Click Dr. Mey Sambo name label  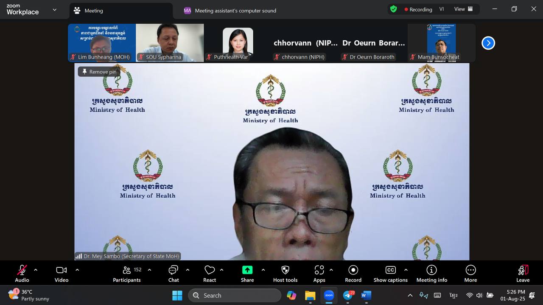click(x=131, y=256)
